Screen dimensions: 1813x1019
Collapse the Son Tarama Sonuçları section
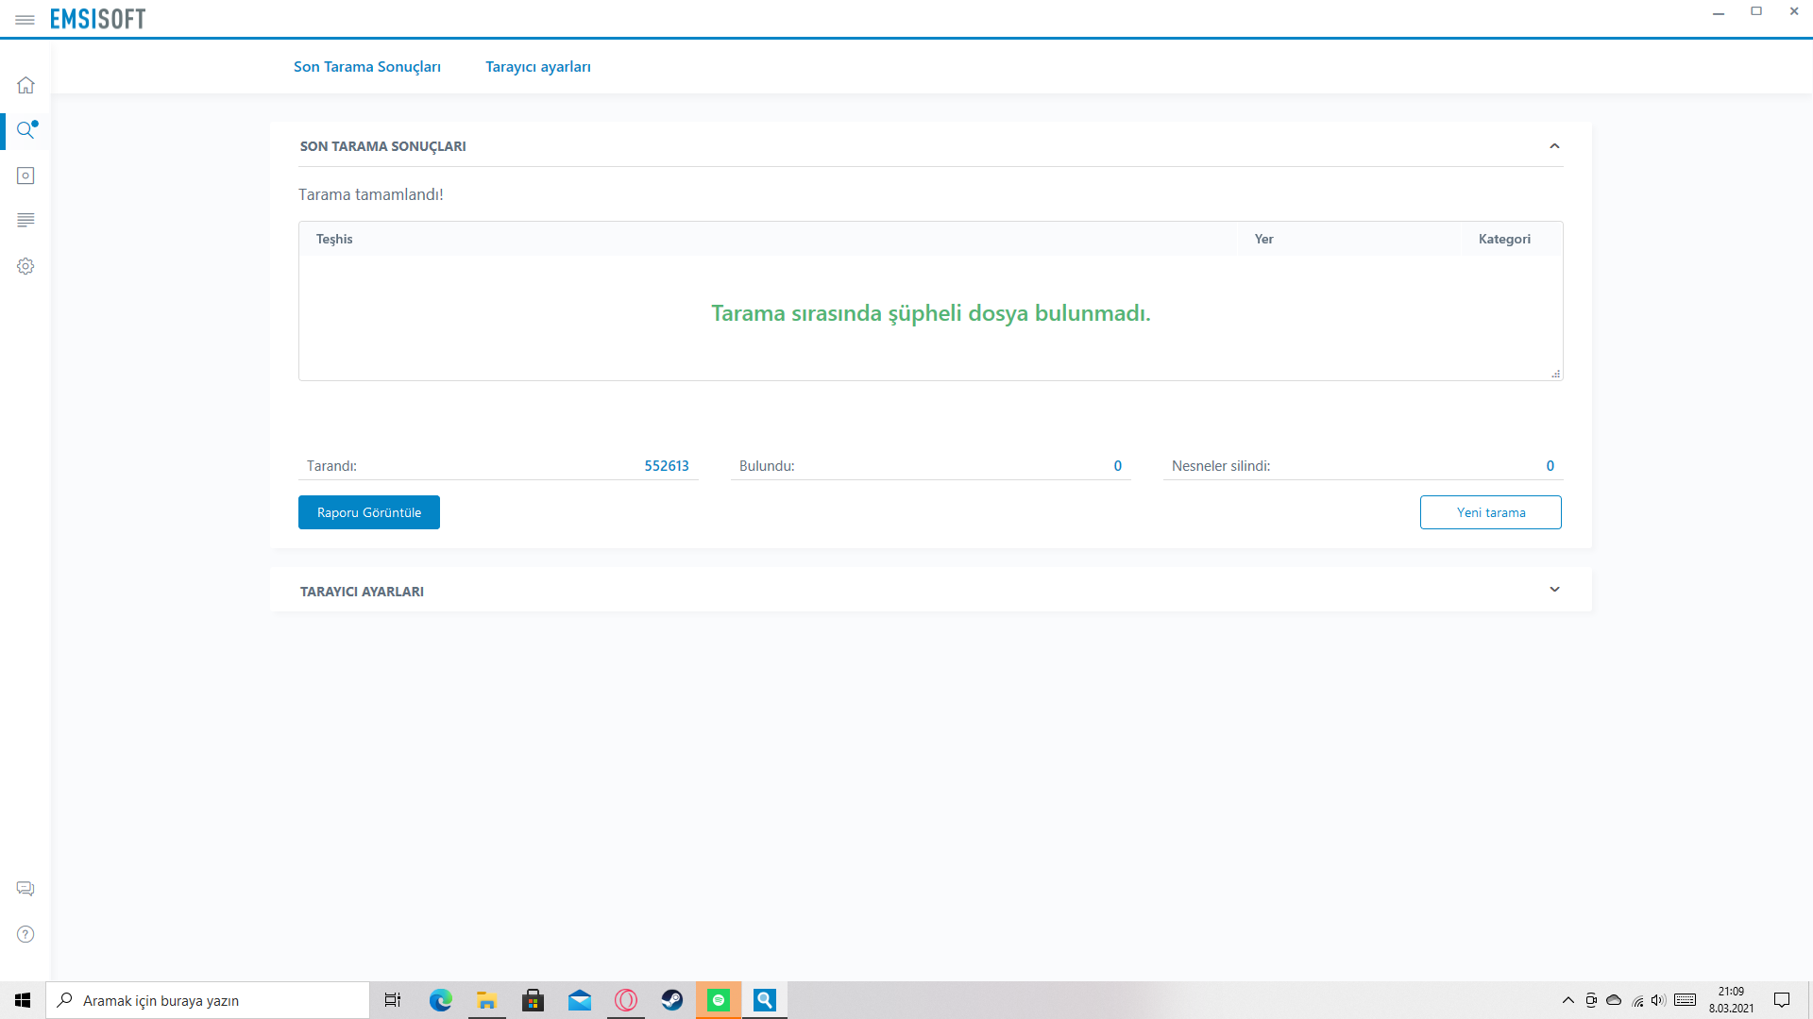[x=1554, y=146]
